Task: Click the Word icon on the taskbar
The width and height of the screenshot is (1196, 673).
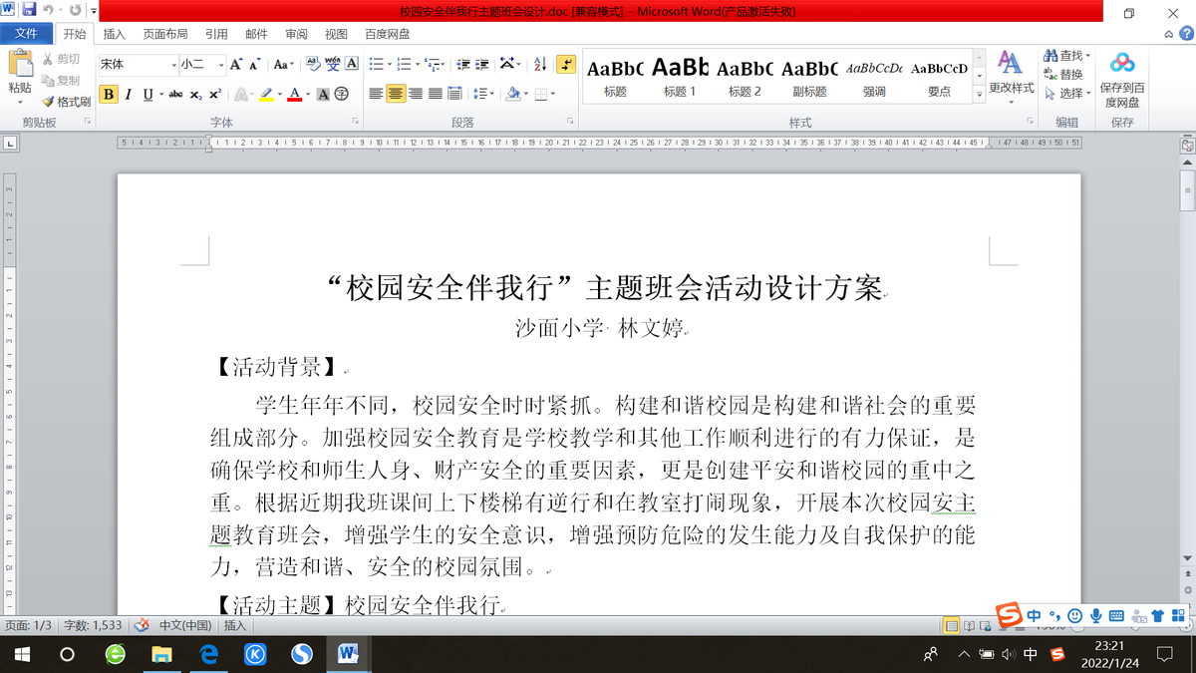Action: pyautogui.click(x=349, y=655)
